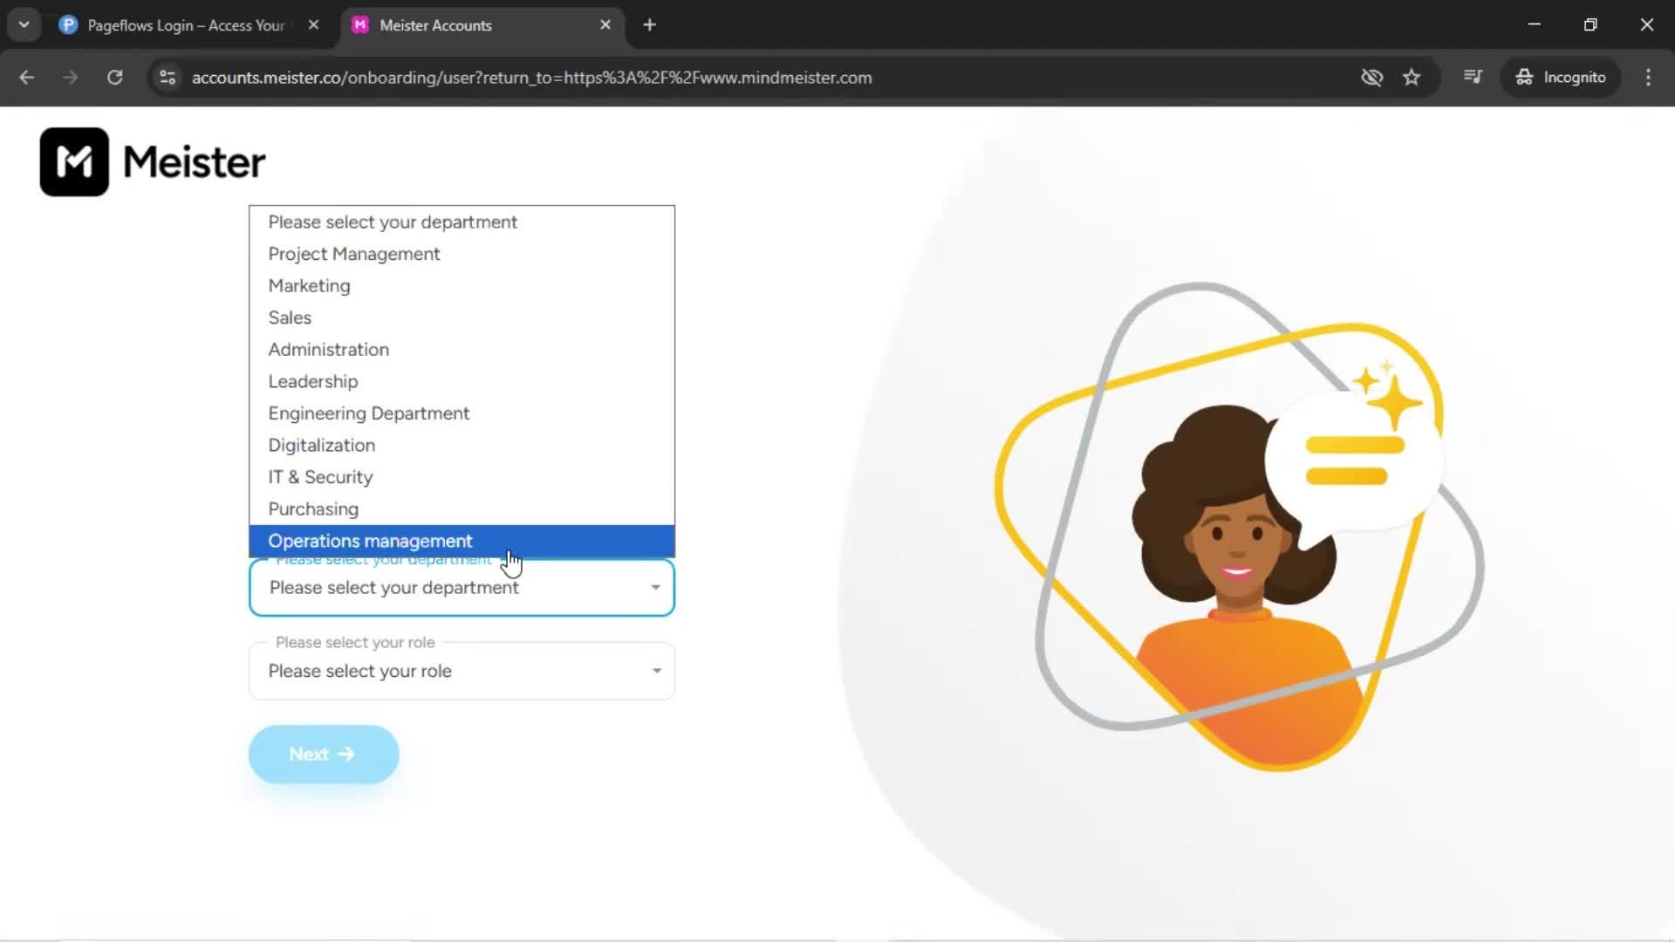Screen dimensions: 1675x942
Task: Select Marketing department option
Action: pyautogui.click(x=461, y=286)
